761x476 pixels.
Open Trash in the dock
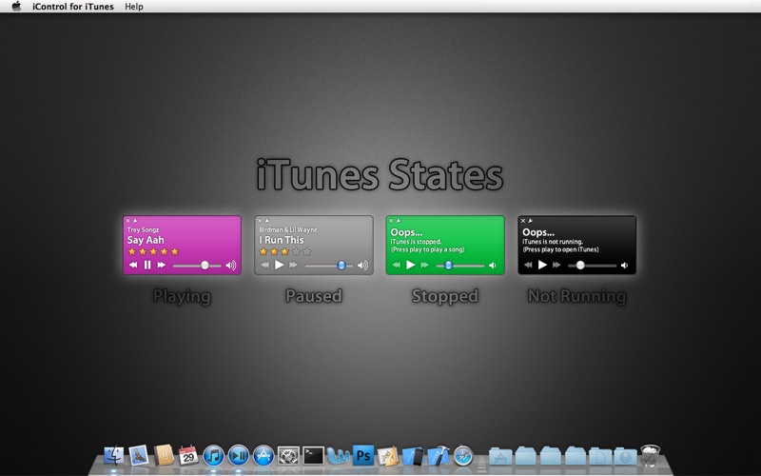point(651,456)
